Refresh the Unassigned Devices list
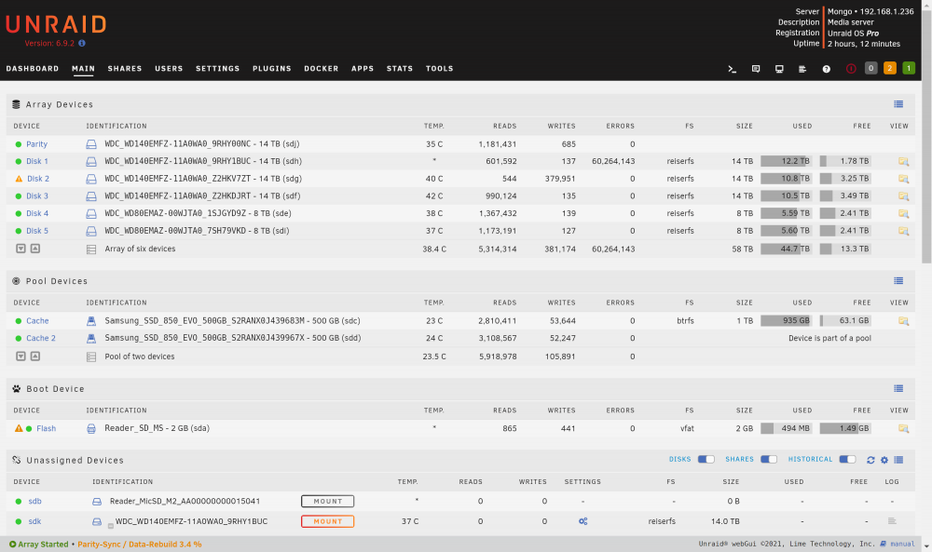The image size is (932, 552). [x=870, y=460]
